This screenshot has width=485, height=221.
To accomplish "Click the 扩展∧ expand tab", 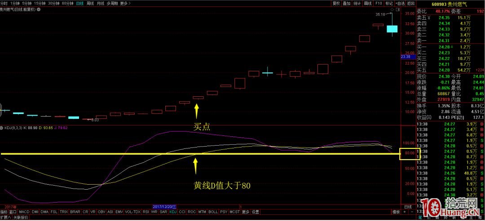I will (x=6, y=217).
